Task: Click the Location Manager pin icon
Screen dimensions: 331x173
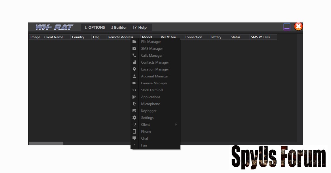Action: coord(134,69)
